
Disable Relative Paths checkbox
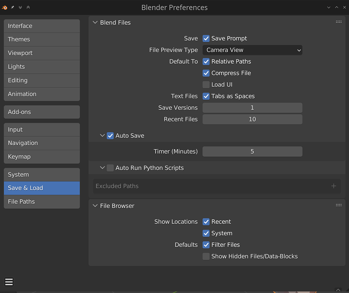(206, 62)
